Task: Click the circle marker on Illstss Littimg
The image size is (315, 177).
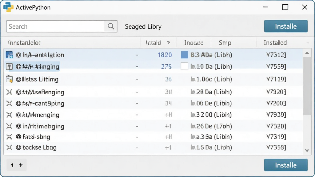Action: (18, 80)
